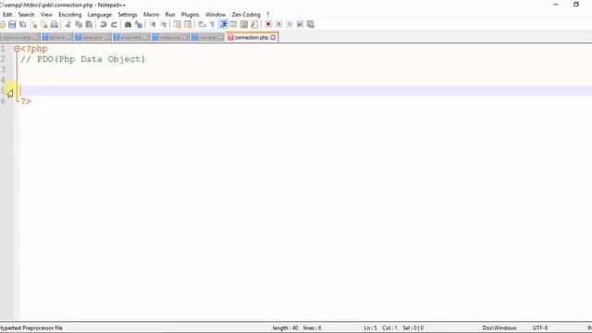Click the Save All toolbar icon

22,25
